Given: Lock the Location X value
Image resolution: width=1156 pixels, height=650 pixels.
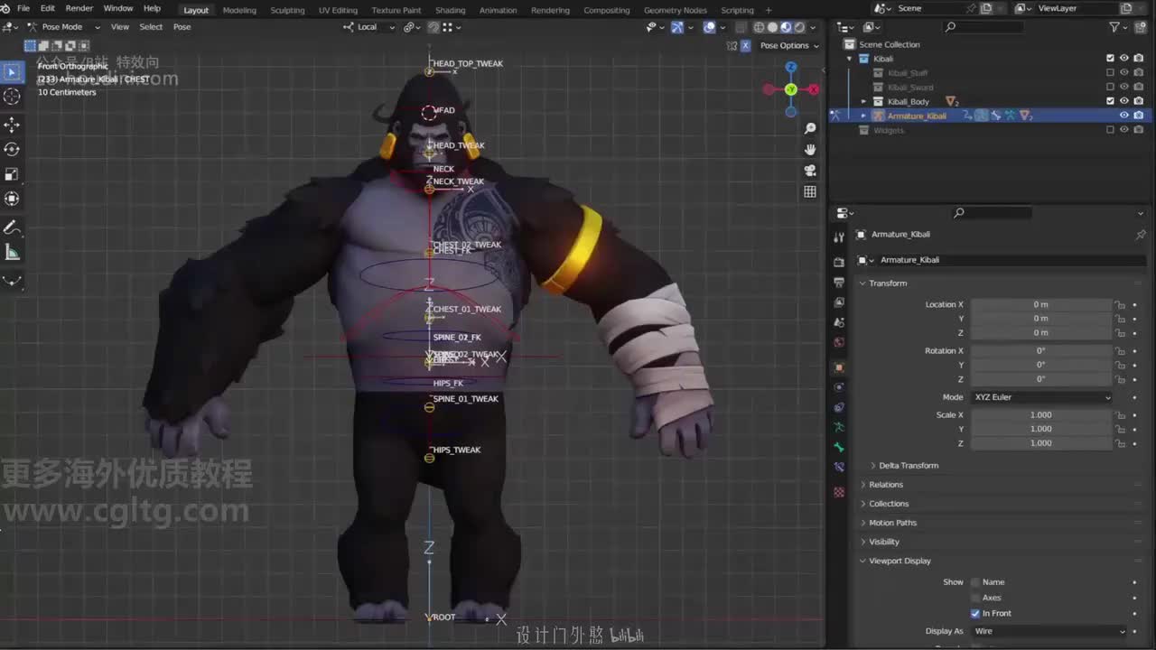Looking at the screenshot, I should coord(1120,305).
